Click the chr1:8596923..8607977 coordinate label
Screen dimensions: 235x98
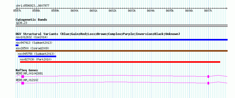(x=32, y=6)
